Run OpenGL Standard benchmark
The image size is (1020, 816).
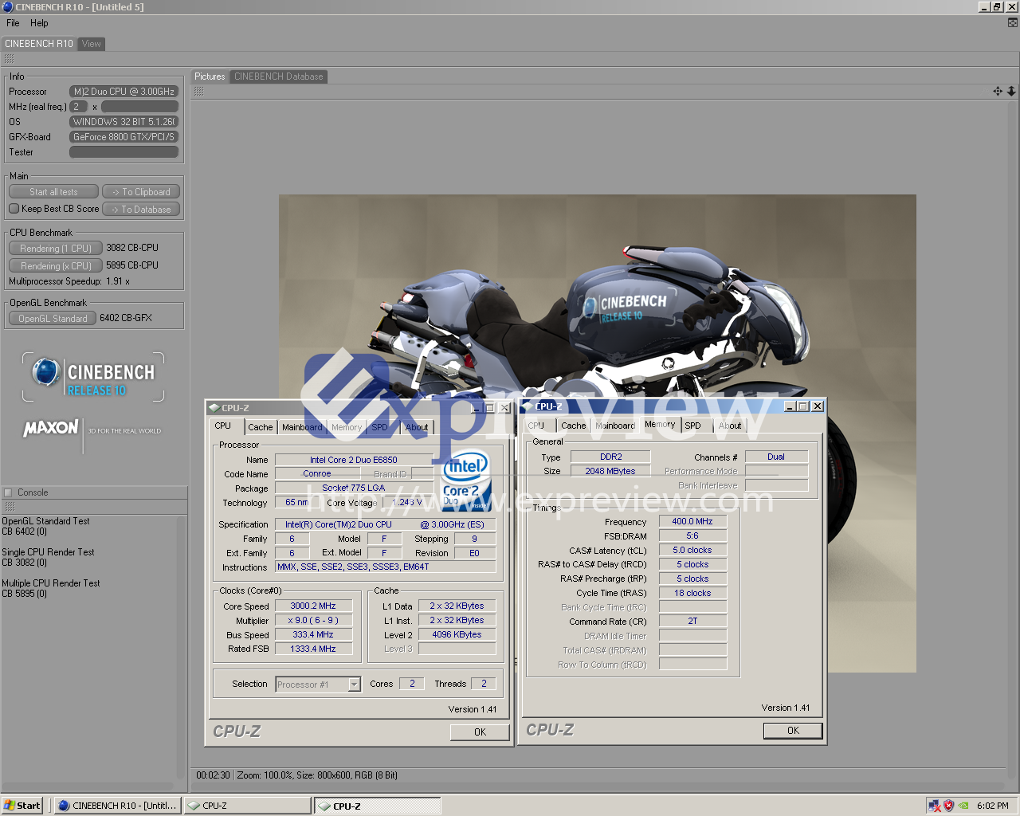tap(53, 319)
